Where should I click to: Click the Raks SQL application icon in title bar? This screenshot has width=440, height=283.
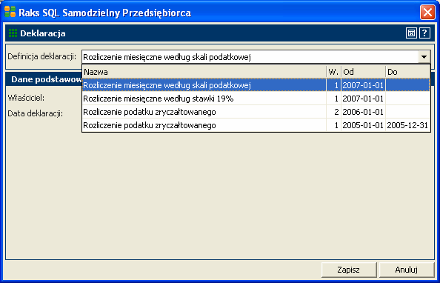pos(10,12)
